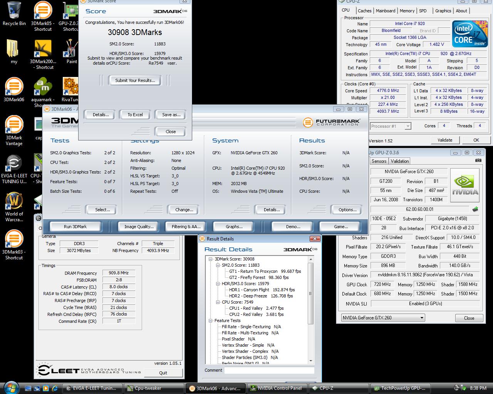The height and width of the screenshot is (394, 493).
Task: Click the Comment input field
Action: tap(269, 370)
